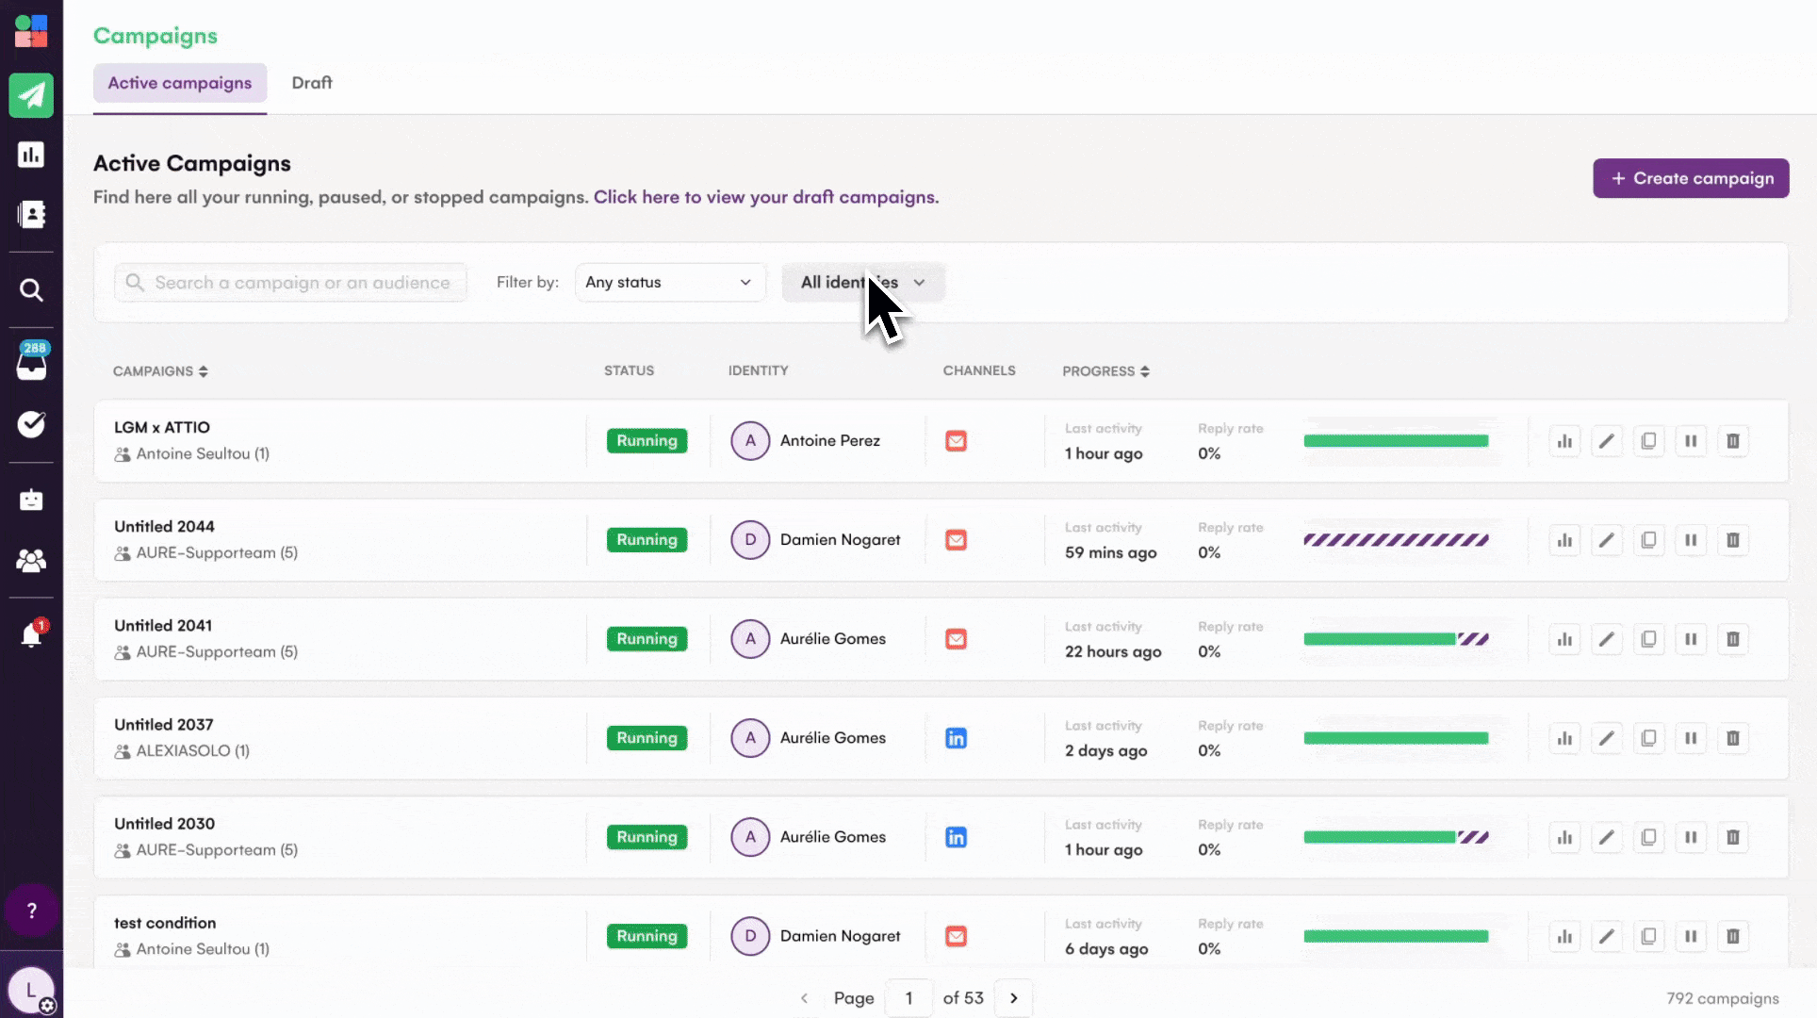
Task: Pause the test condition campaign
Action: [1691, 936]
